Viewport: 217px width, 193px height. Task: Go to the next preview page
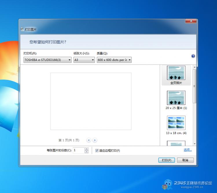coord(95,140)
